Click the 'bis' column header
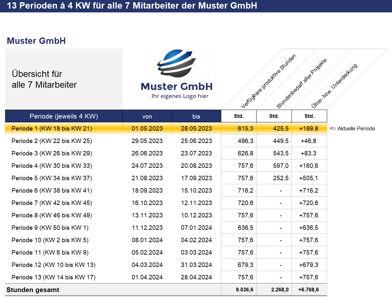Image resolution: width=392 pixels, height=307 pixels. [196, 116]
